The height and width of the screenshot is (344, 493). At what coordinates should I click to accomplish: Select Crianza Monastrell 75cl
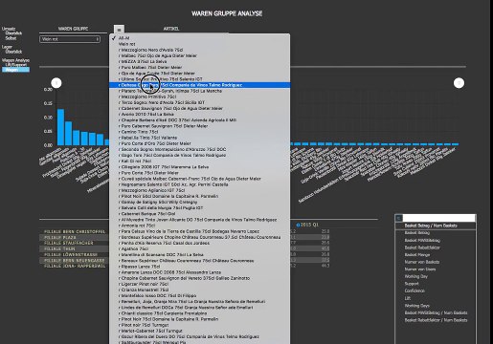(x=199, y=290)
